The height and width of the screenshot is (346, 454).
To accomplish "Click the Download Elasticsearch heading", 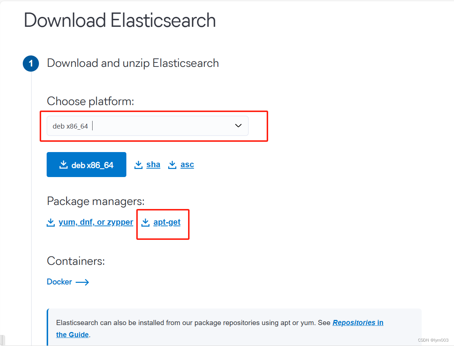I will (120, 20).
